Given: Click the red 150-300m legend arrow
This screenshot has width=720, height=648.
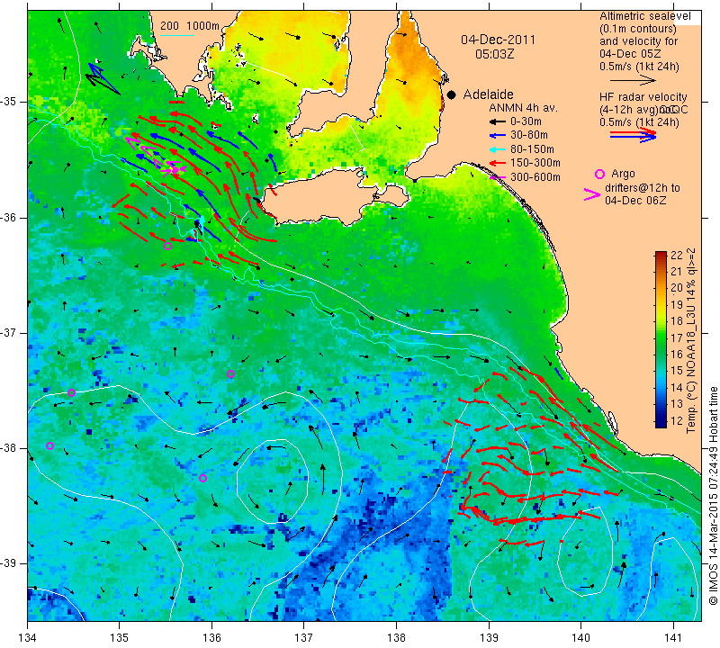Looking at the screenshot, I should 497,163.
